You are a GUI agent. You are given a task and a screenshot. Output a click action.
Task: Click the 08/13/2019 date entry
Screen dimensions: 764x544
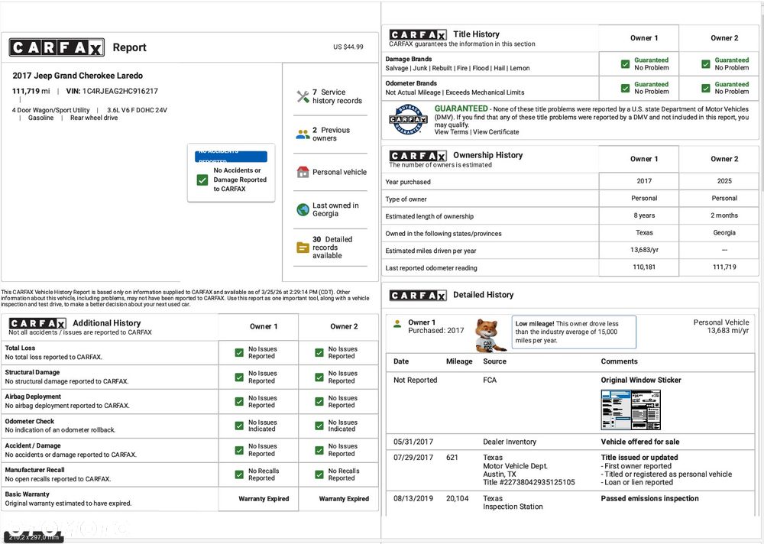[x=413, y=498]
